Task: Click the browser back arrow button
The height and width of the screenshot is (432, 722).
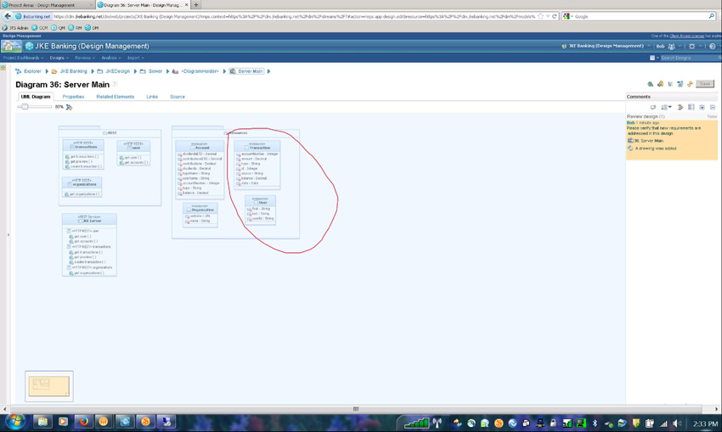Action: tap(8, 16)
